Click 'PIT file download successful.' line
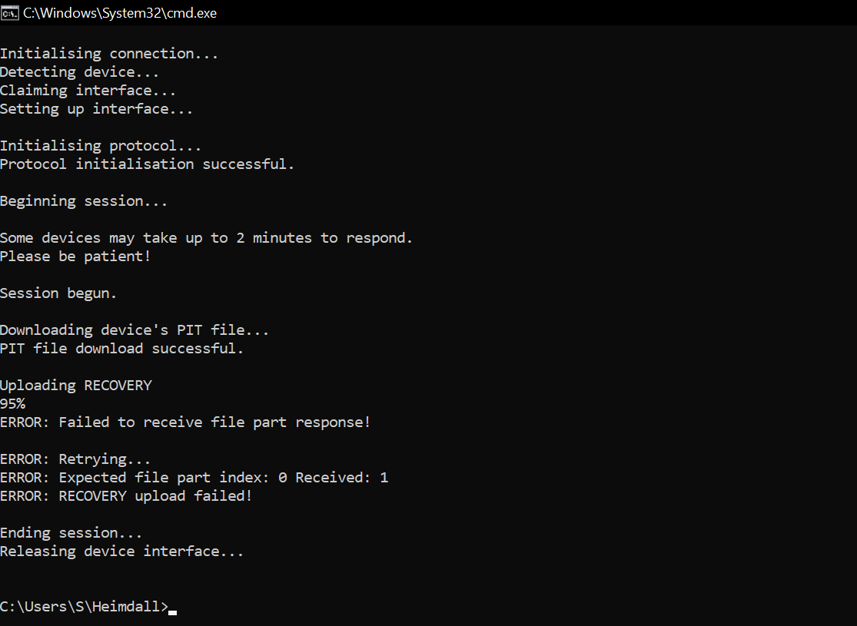 (122, 349)
